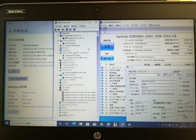This screenshot has height=140, width=196.
Task: Toggle the second checkbox in 能力 group
Action: (x=181, y=86)
